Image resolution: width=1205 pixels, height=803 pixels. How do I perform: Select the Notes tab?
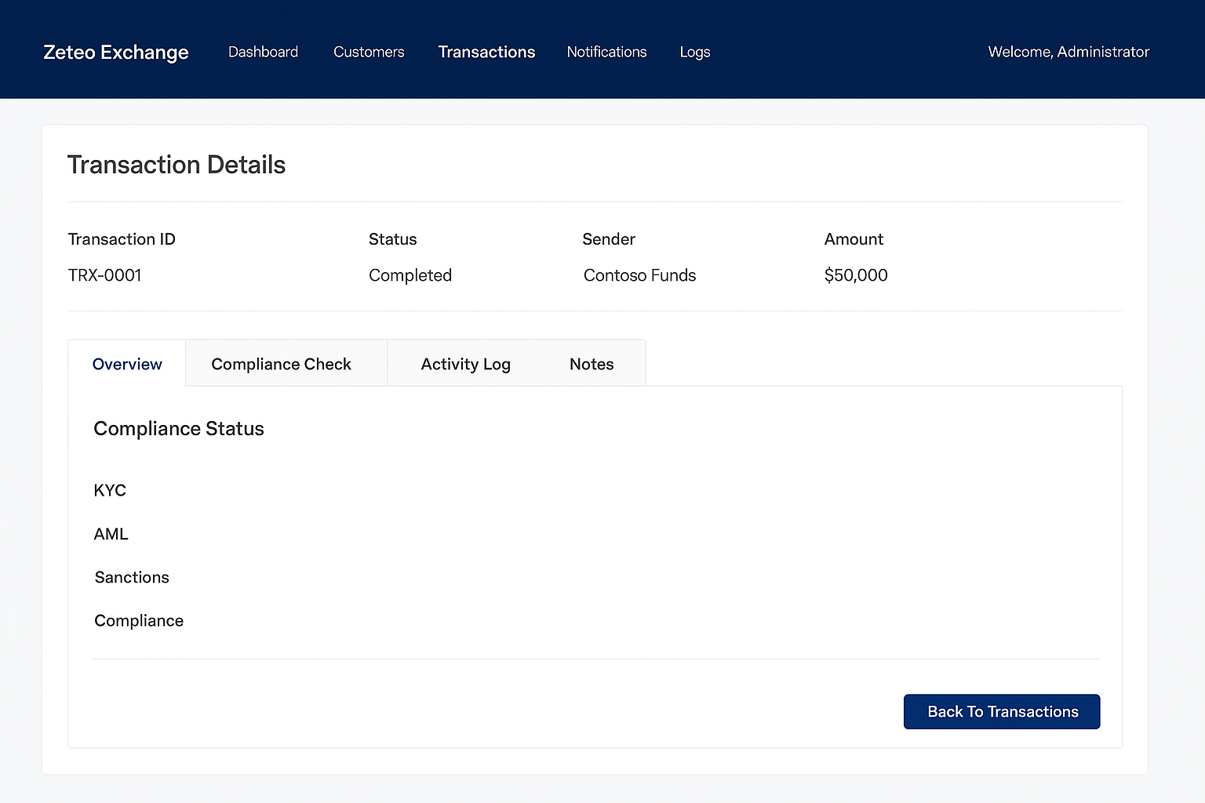point(591,364)
